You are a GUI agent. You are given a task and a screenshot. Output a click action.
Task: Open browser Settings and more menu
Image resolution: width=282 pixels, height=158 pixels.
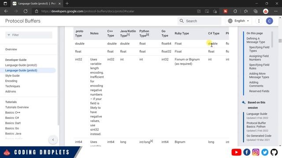pos(276,11)
